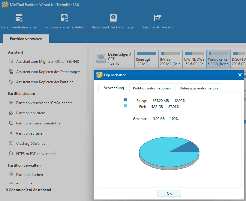
Task: Click the copy partition wizard icon
Action: (x=11, y=82)
